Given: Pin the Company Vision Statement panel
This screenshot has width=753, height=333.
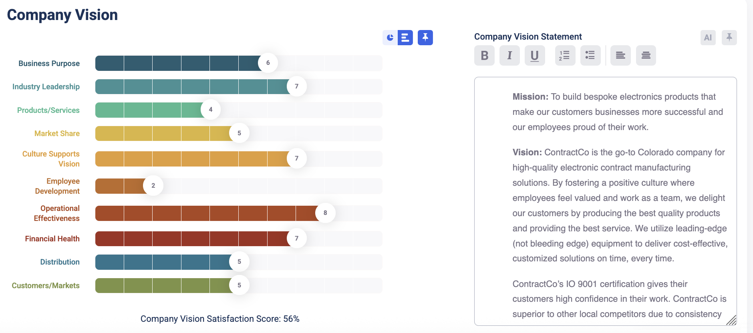Looking at the screenshot, I should [x=729, y=38].
